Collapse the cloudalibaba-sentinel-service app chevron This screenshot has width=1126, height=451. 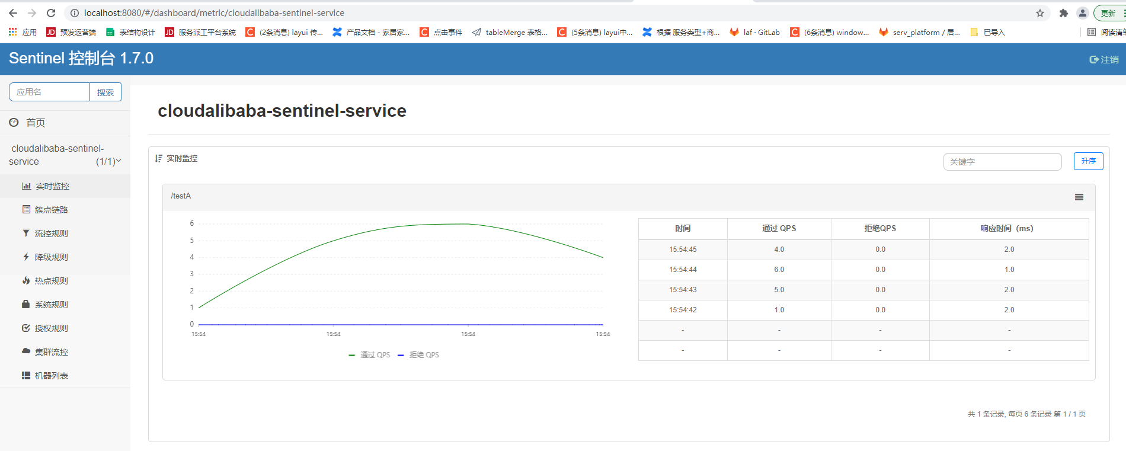119,161
